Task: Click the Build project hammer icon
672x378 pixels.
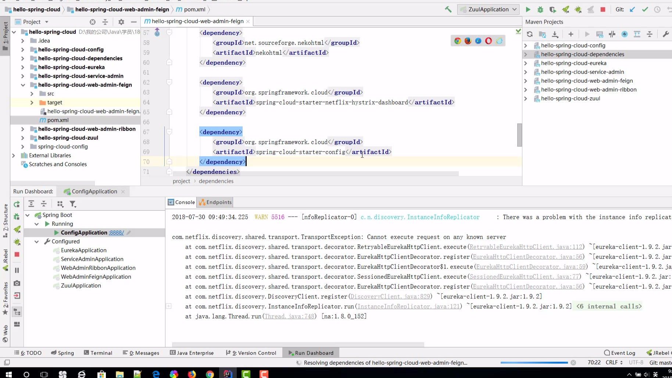Action: [x=448, y=10]
